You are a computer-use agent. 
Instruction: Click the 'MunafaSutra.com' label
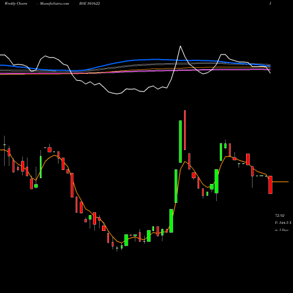tap(54, 4)
